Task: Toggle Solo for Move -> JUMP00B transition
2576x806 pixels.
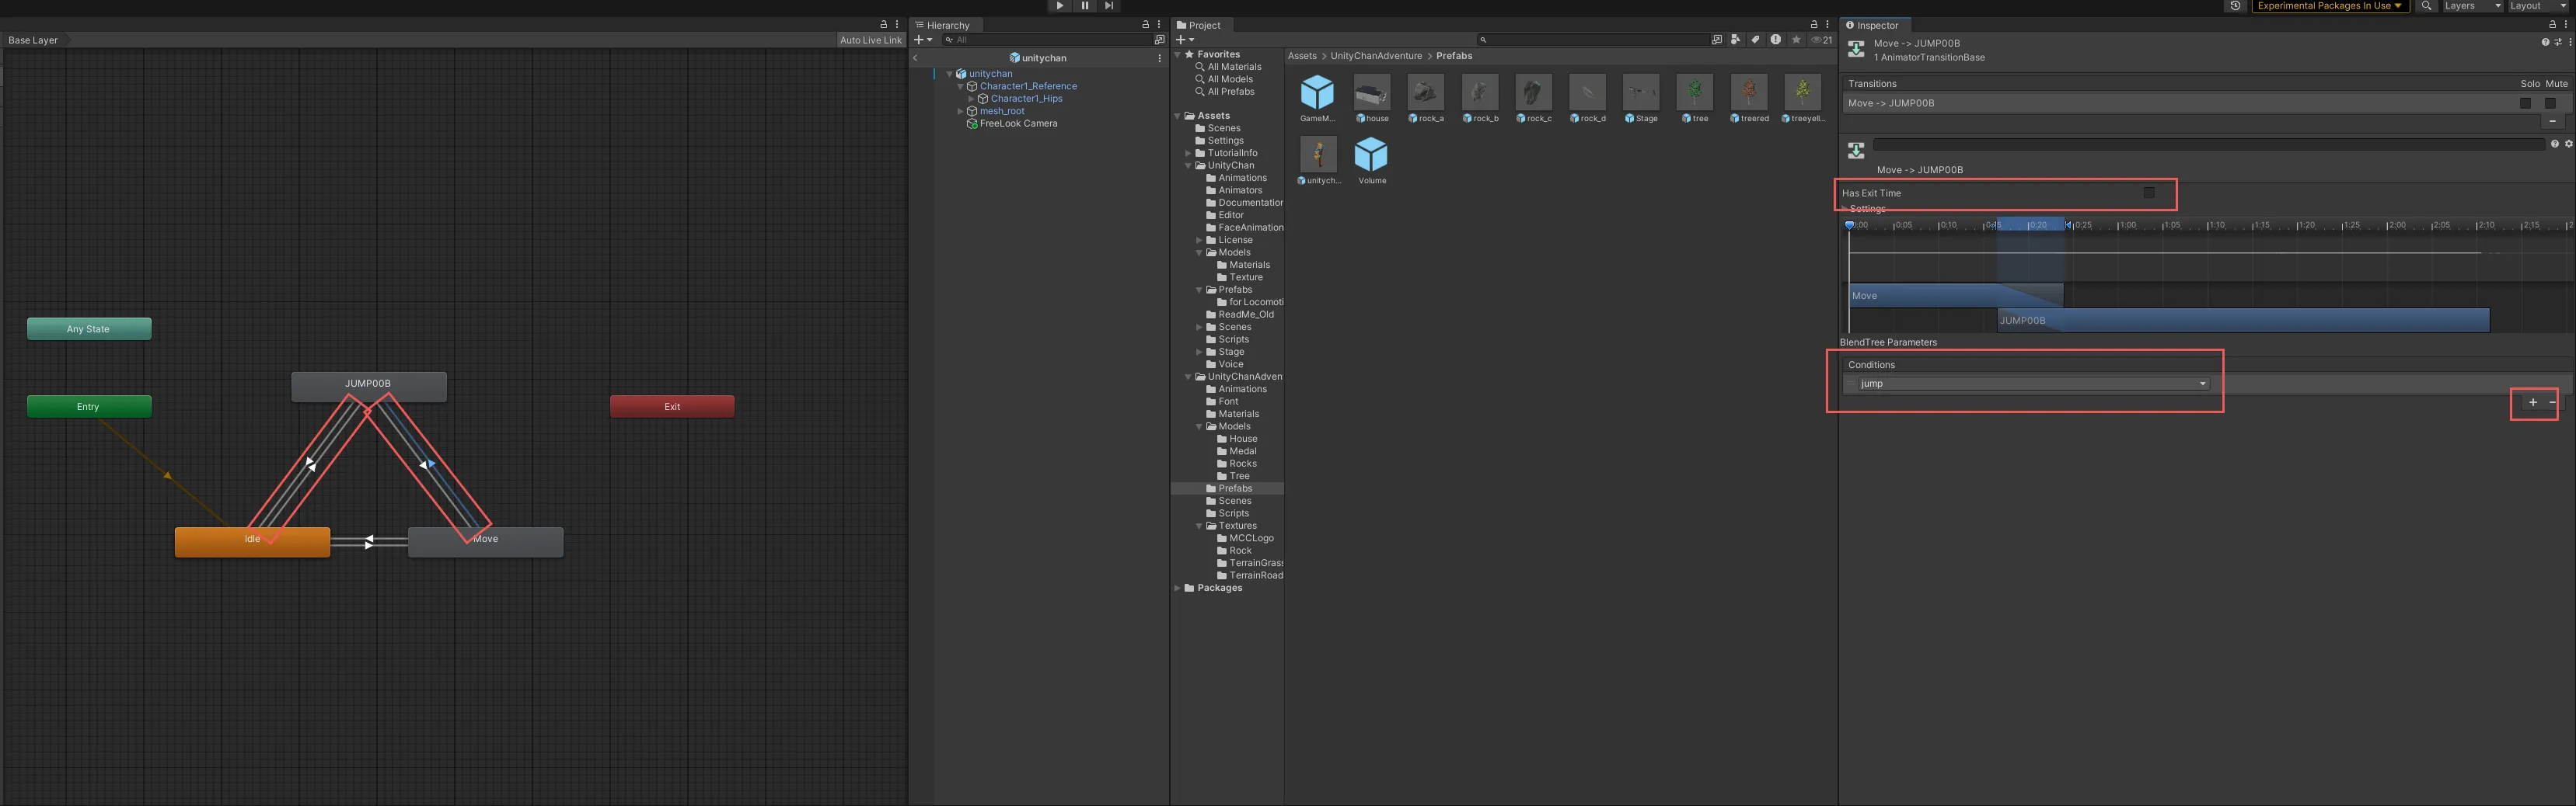Action: click(x=2525, y=102)
